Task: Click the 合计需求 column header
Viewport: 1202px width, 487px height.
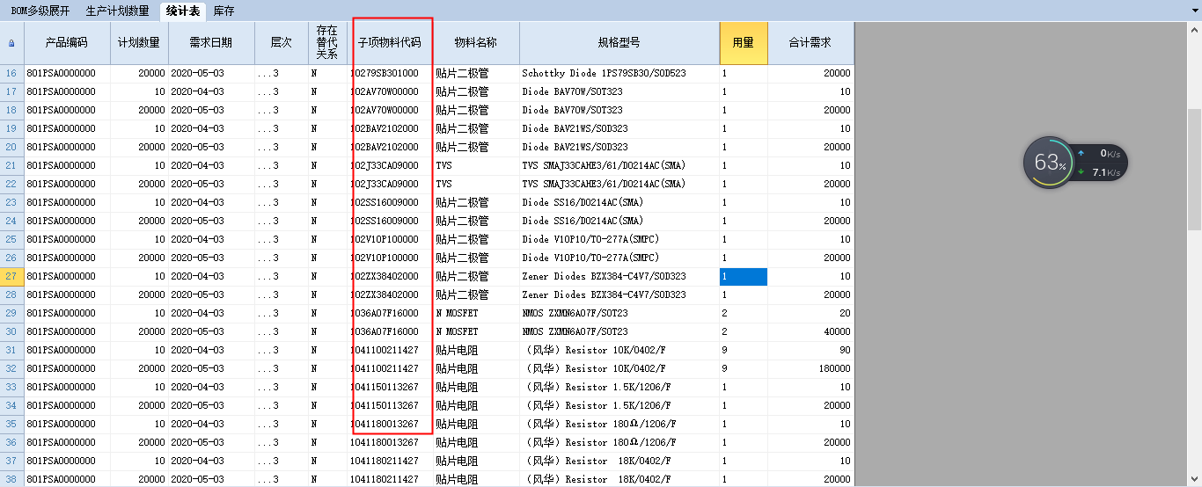Action: tap(810, 43)
